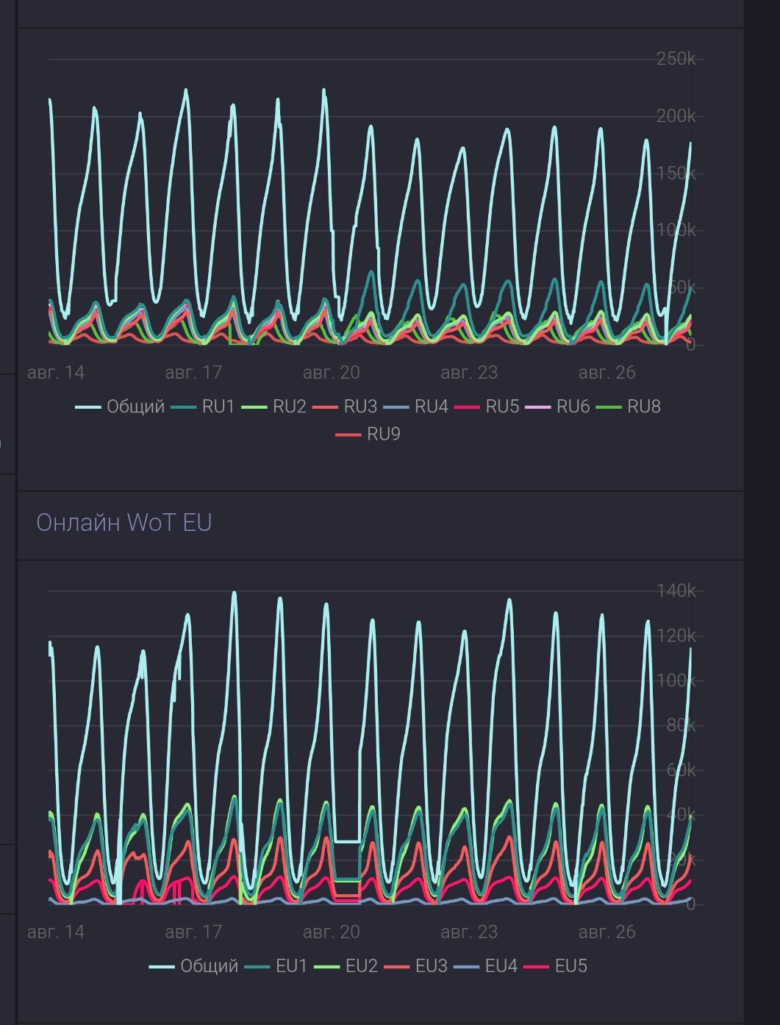The image size is (780, 1025).
Task: Click the 140k axis label on EU chart
Action: (676, 590)
